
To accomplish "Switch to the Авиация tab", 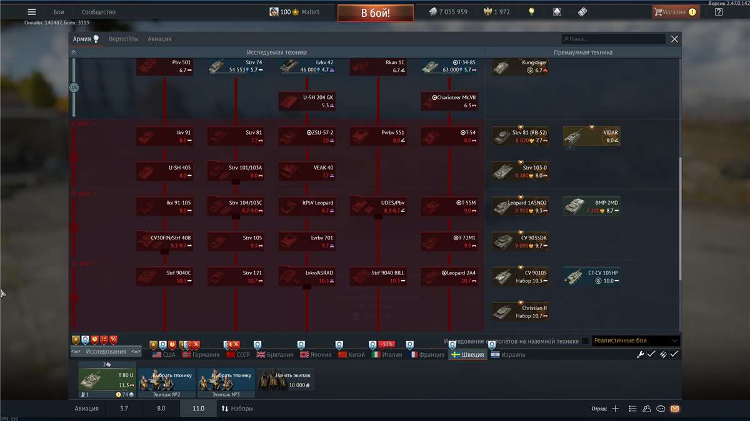I will coord(159,39).
